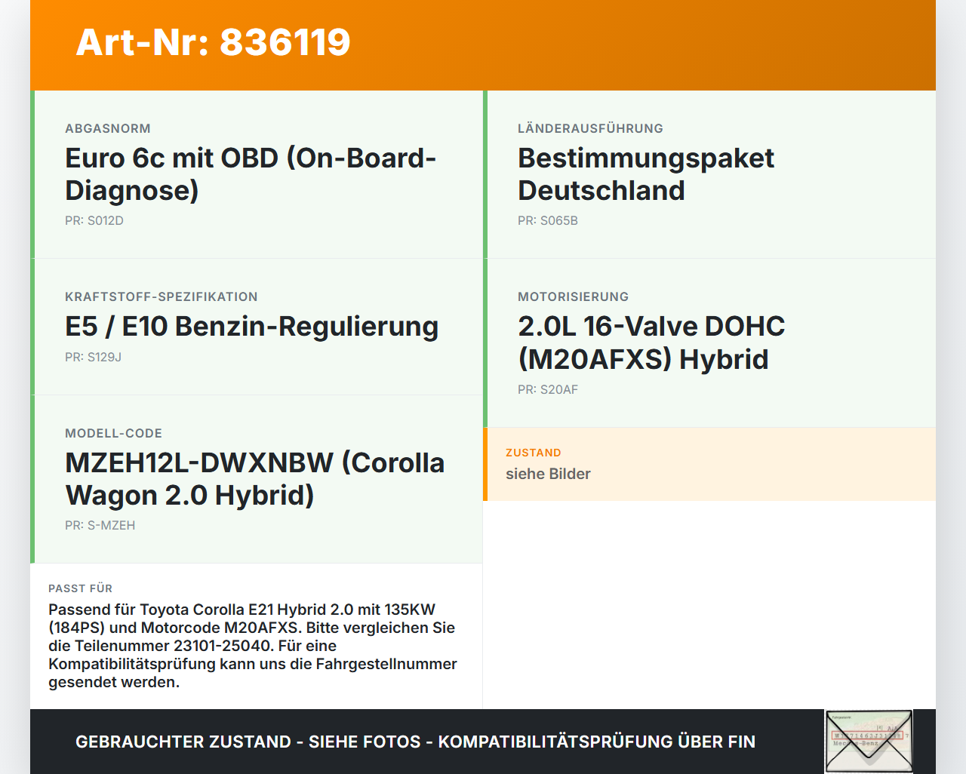Click the PASST FÜR label

tap(81, 589)
